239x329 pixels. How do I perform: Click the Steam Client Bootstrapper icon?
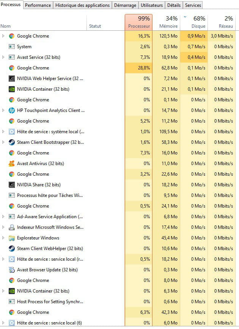[x=11, y=142]
